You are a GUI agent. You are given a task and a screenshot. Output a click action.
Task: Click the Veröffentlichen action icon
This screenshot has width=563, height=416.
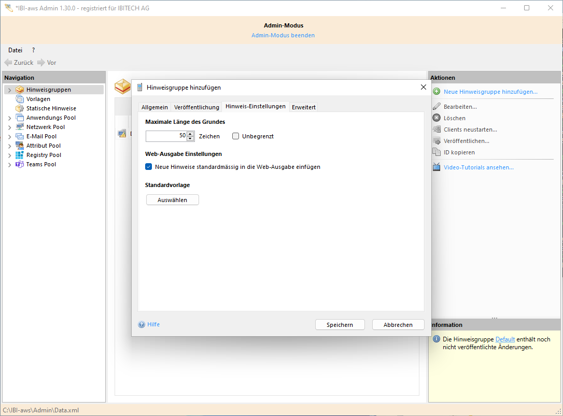pos(436,140)
